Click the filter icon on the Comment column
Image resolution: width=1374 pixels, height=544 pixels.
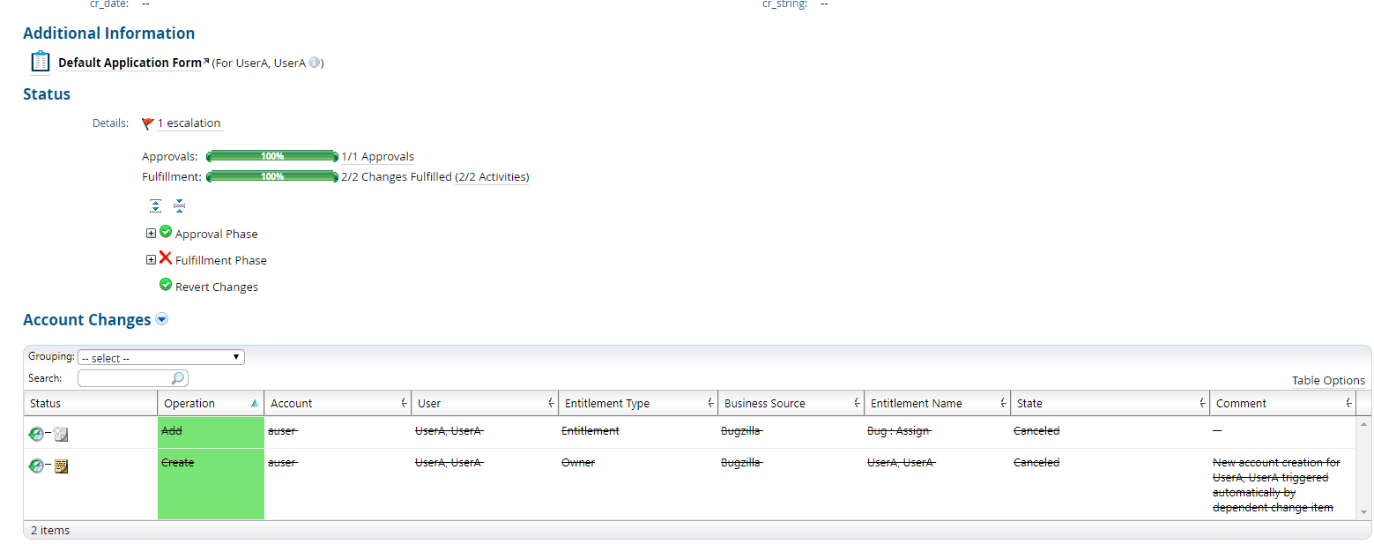point(1349,402)
